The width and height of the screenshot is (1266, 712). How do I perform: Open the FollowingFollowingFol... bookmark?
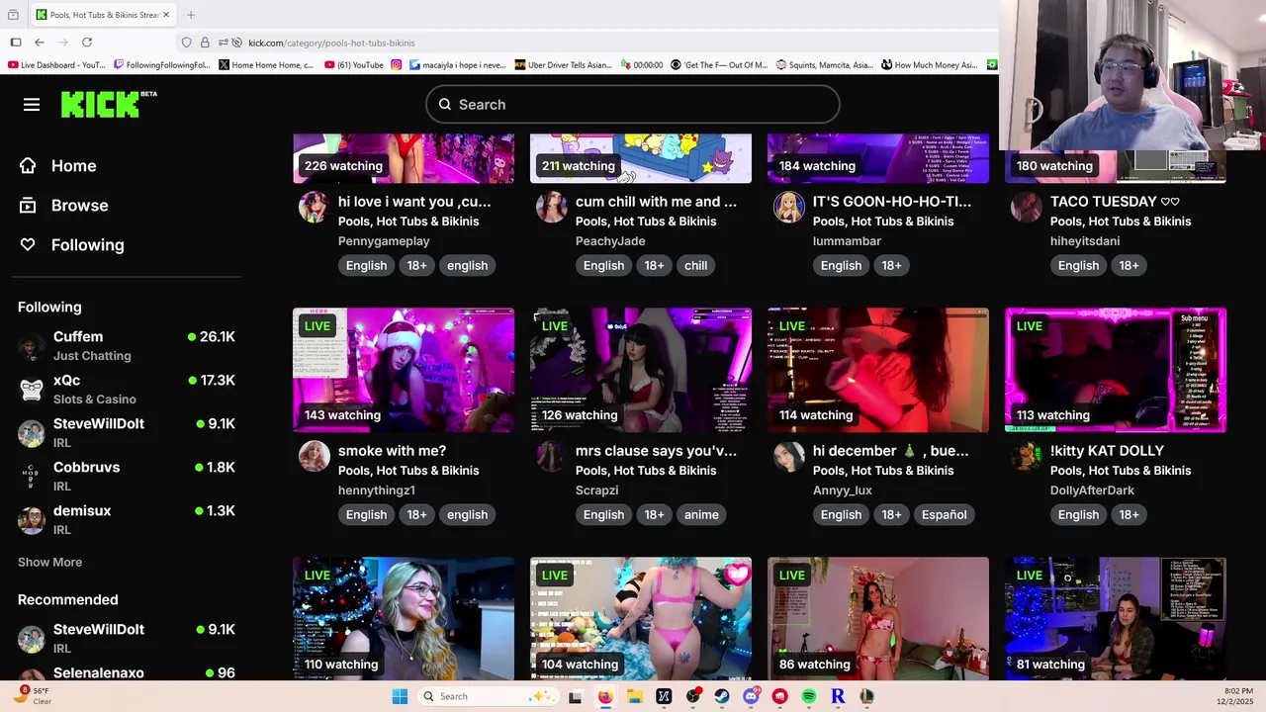[x=162, y=65]
